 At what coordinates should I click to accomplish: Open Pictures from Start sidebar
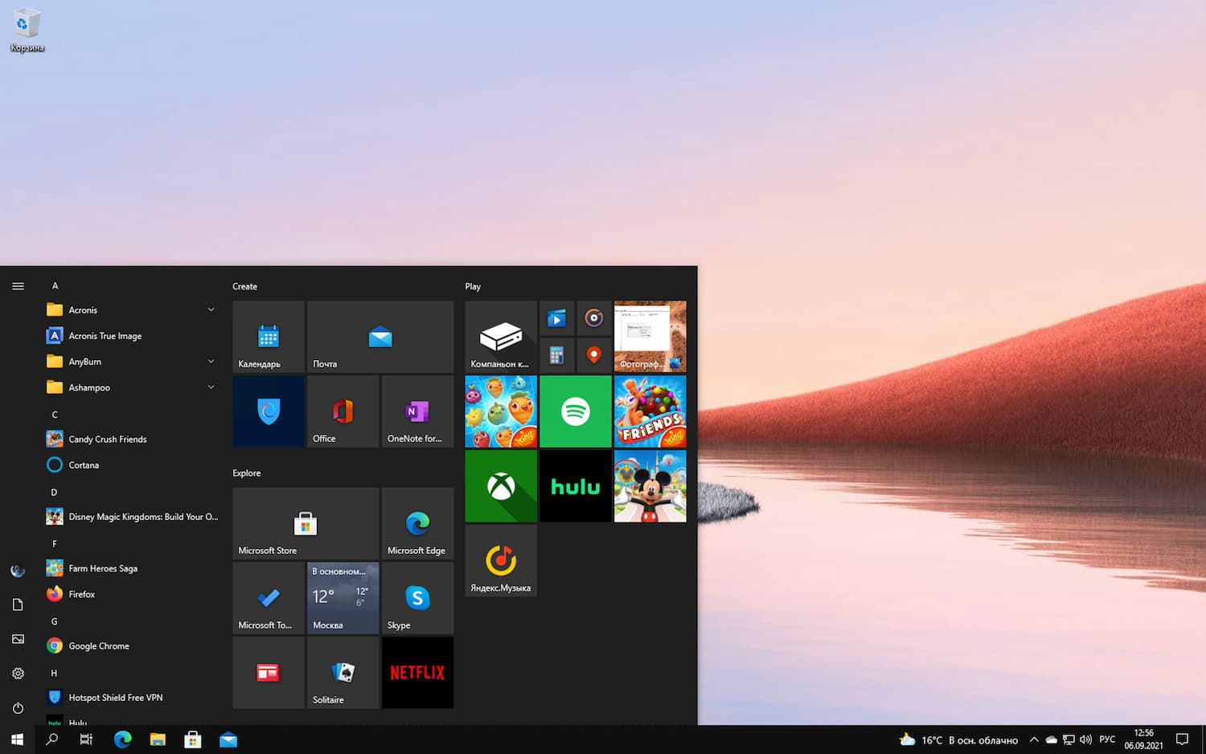[x=18, y=639]
